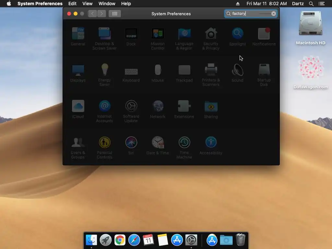
Task: Open the View menu
Action: [x=88, y=4]
